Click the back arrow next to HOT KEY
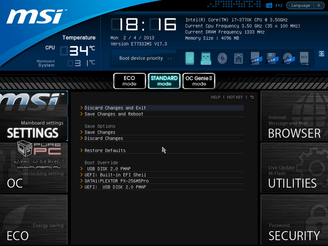328x246 pixels. click(252, 97)
